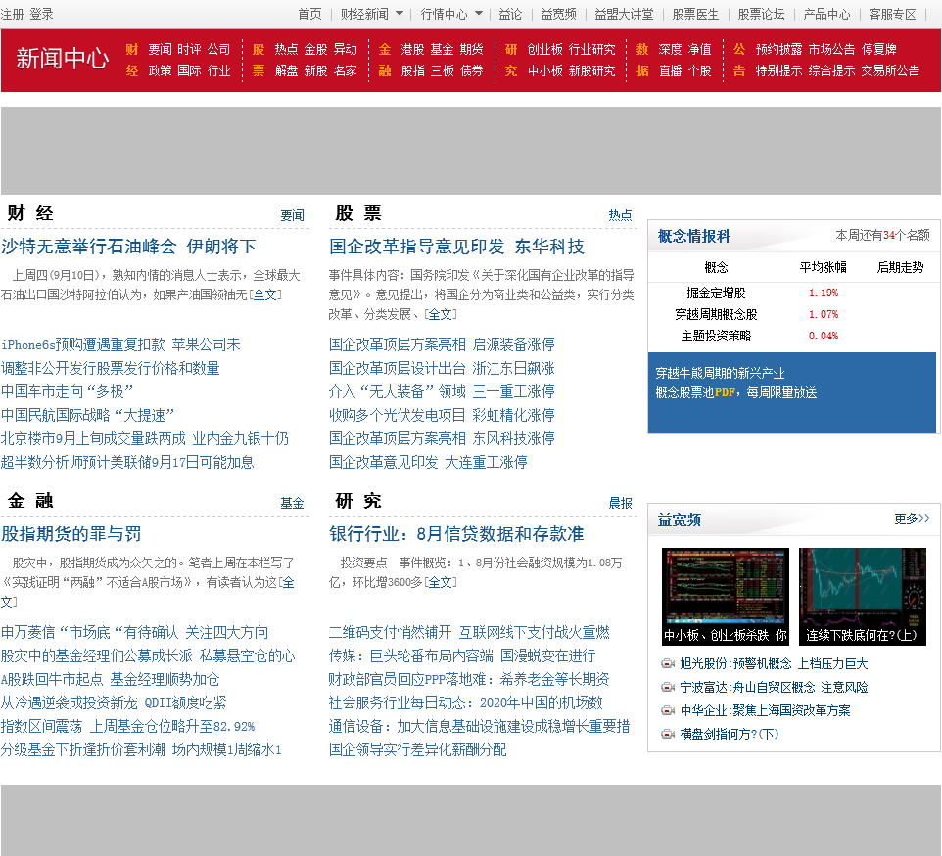
Task: Open 分级基金下折逢折价套利潮 article link
Action: (141, 749)
